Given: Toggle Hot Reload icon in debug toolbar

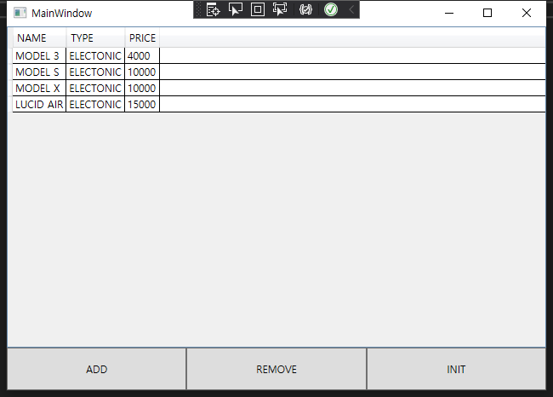Looking at the screenshot, I should (305, 10).
